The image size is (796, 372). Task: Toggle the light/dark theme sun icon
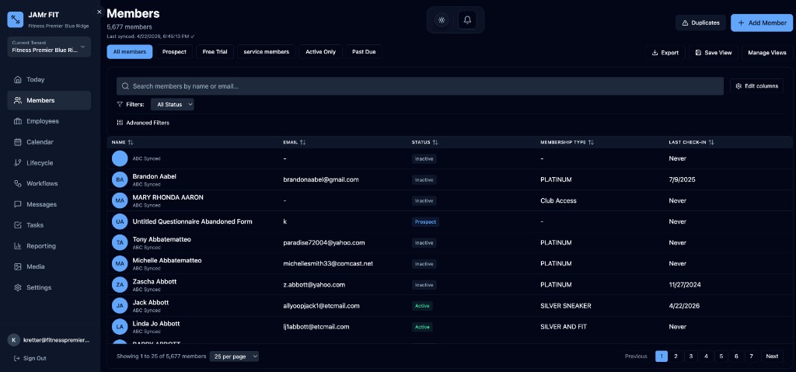[442, 20]
